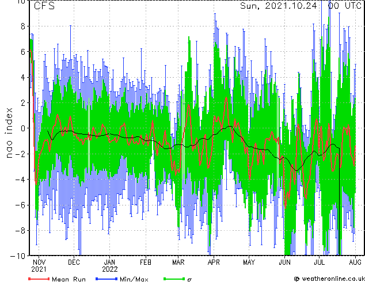Click the y-axis value 2
Image resolution: width=365 pixels, height=282 pixels.
[23, 103]
